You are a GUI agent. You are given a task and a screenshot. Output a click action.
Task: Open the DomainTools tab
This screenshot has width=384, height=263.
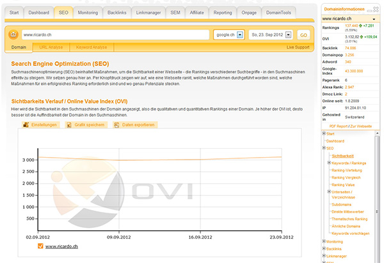tap(278, 13)
